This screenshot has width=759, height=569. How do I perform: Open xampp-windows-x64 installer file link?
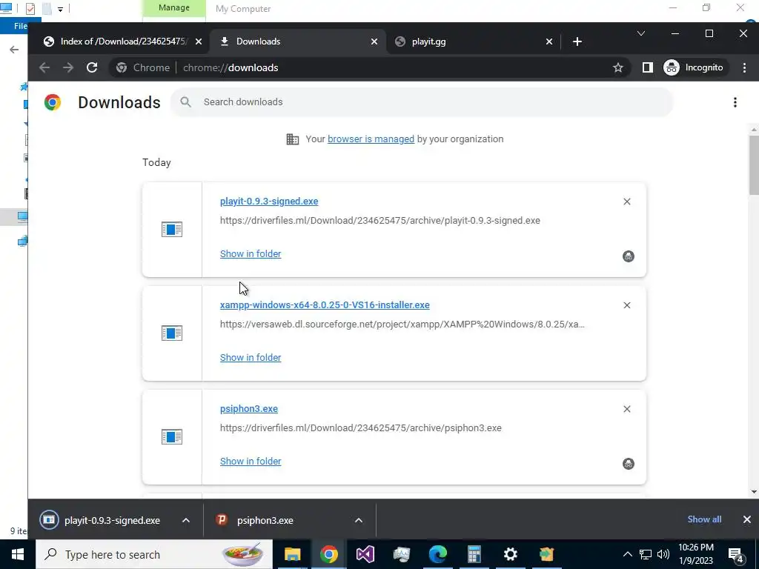pos(325,305)
